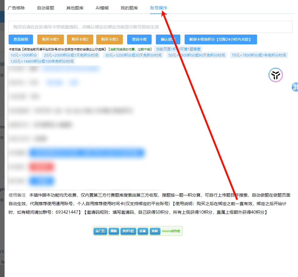Click the 做题 toolbar button
Image resolution: width=298 pixels, height=277 pixels.
click(114, 231)
